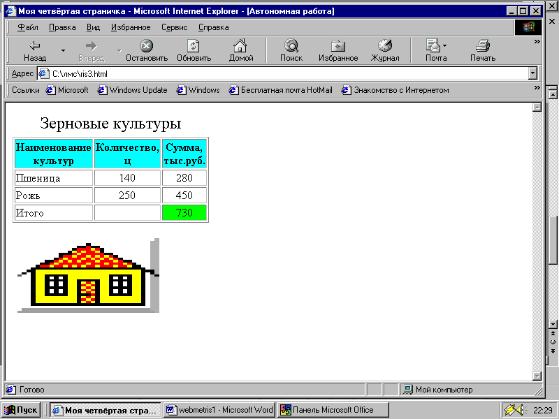
Task: Click the IE page icon beside Готово
Action: coord(10,390)
